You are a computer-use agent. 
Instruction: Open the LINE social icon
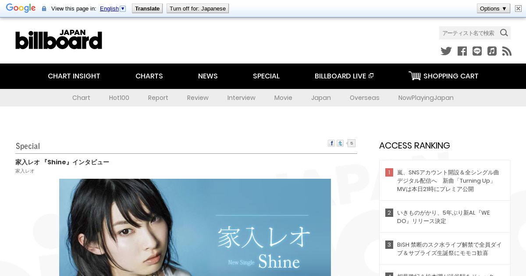[477, 51]
